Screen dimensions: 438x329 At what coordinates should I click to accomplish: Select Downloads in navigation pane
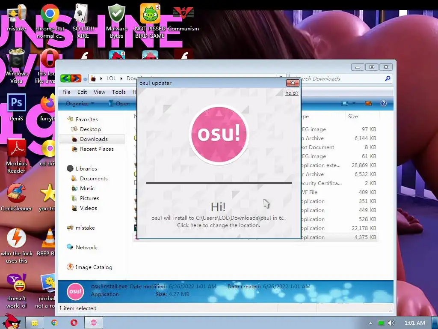click(x=92, y=139)
